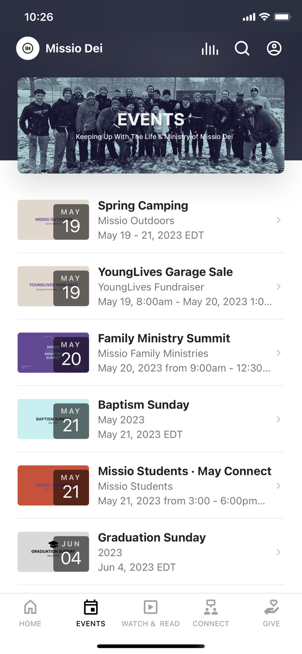This screenshot has width=302, height=654.
Task: Expand the YoungLives Garage Sale chevron
Action: (x=279, y=286)
